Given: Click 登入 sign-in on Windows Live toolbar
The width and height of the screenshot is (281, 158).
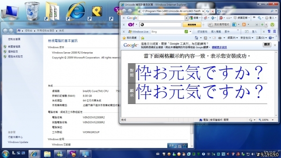Looking at the screenshot, I should tap(254, 32).
